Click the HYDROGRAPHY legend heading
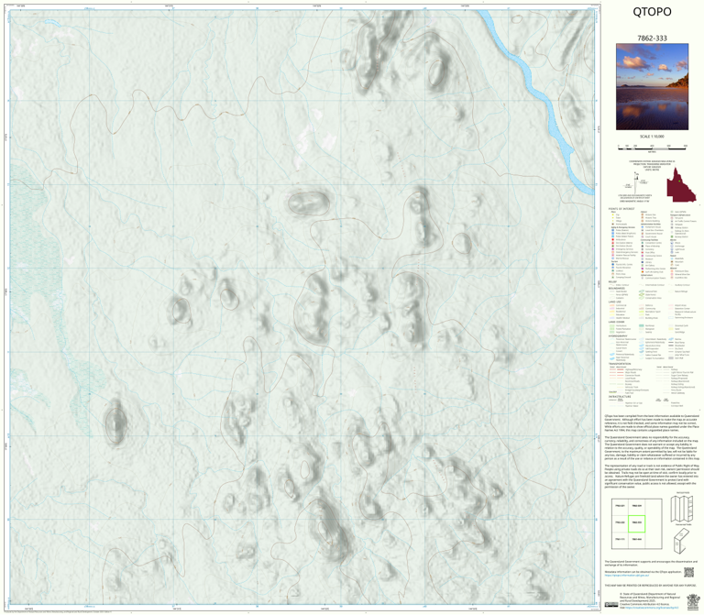 coord(619,335)
